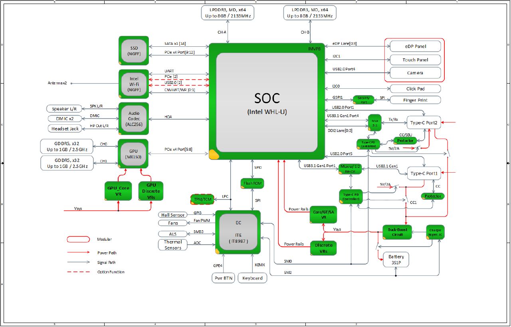Select the Core/GT/SA VR block

tap(323, 215)
